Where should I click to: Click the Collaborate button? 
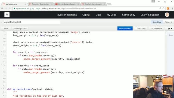[141, 28]
